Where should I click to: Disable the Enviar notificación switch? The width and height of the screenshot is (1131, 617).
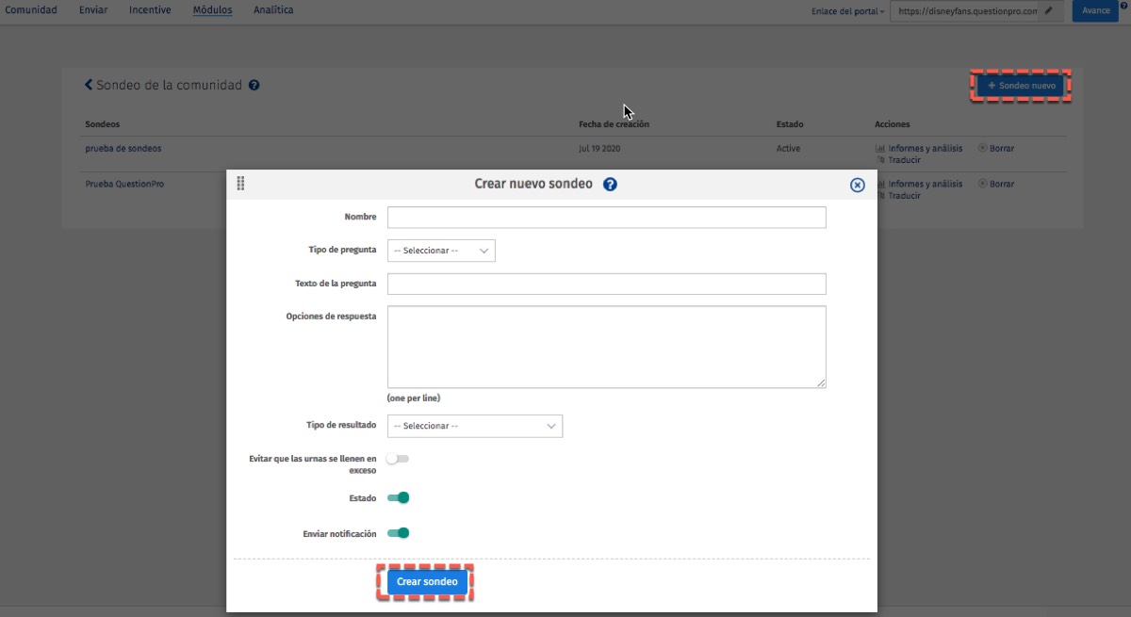399,533
